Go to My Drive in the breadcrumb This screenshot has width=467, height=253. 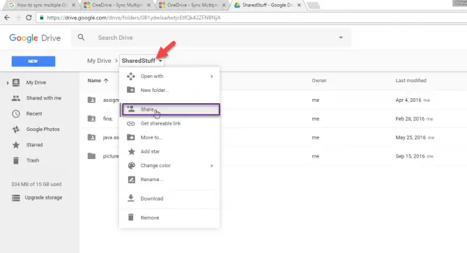pos(99,61)
